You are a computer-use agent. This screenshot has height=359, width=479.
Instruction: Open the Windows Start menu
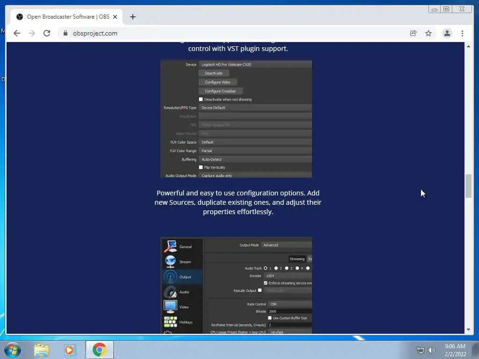13,350
